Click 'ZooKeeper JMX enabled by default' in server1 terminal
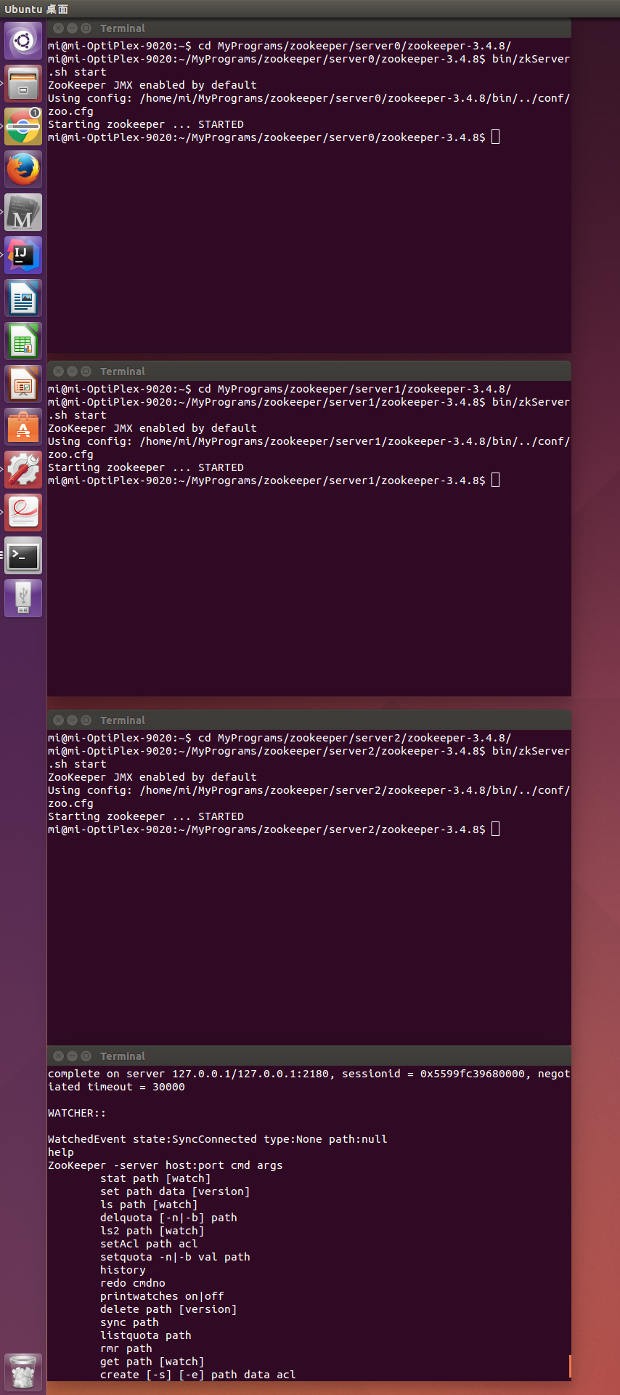 (152, 428)
